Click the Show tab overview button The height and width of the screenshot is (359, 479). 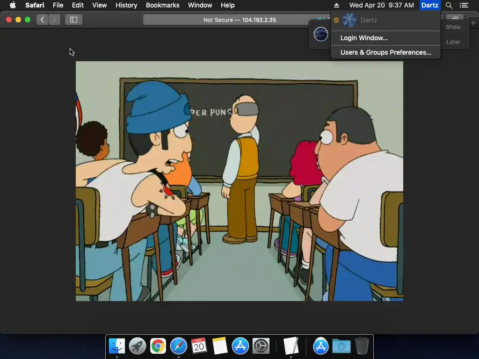[455, 18]
